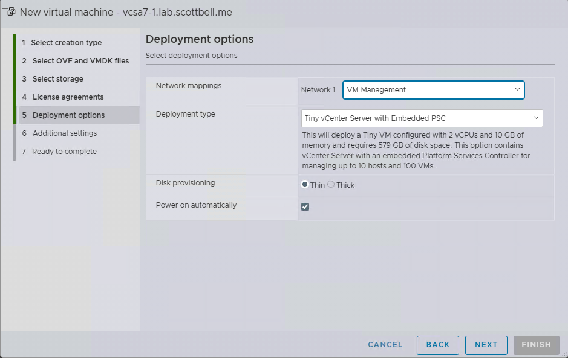Click the new virtual machine title icon

point(9,11)
